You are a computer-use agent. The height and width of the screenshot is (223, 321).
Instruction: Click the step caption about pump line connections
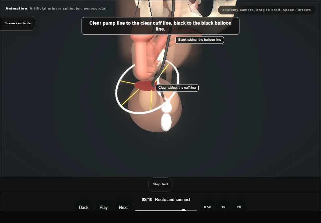160,26
